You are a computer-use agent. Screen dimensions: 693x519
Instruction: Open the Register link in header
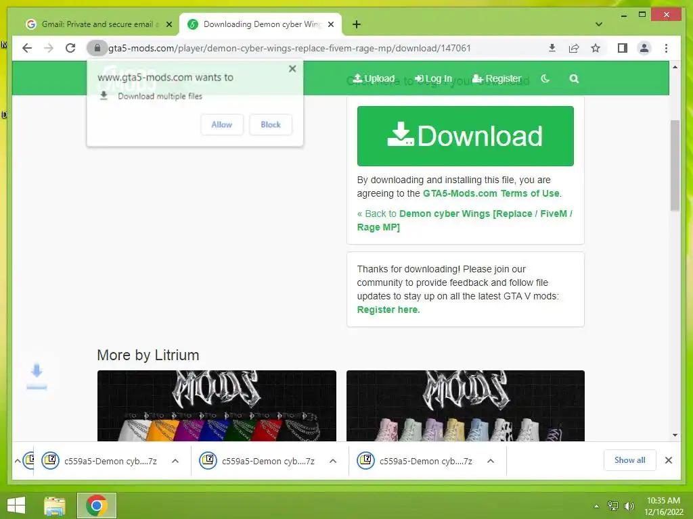tap(497, 78)
